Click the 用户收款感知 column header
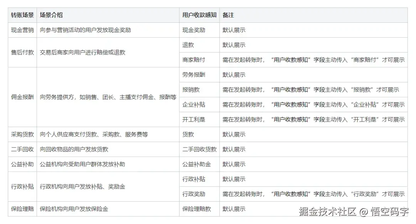Image resolution: width=416 pixels, height=224 pixels. point(194,15)
